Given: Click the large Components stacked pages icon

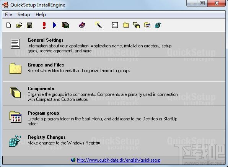Looking at the screenshot, I should point(15,92).
